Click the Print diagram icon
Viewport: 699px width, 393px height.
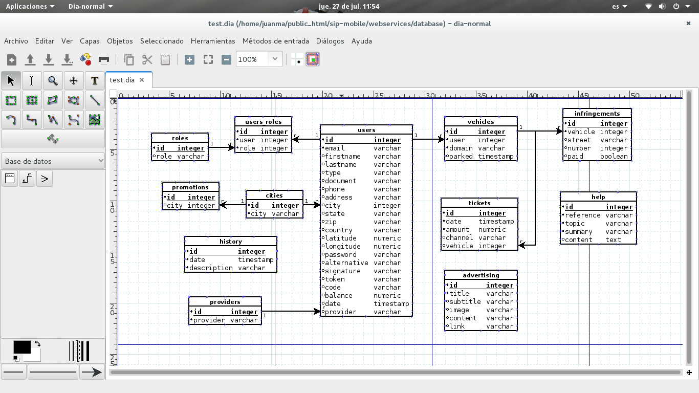(104, 60)
